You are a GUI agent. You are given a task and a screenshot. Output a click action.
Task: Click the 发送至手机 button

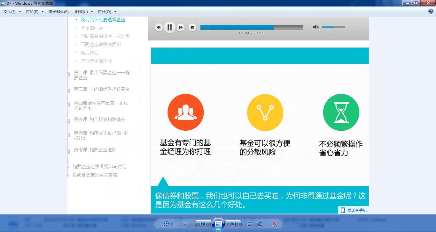pos(354,210)
